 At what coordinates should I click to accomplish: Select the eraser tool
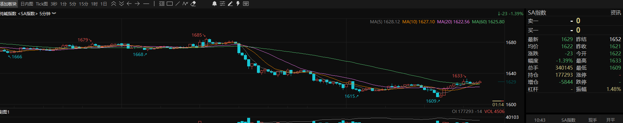tap(193, 4)
